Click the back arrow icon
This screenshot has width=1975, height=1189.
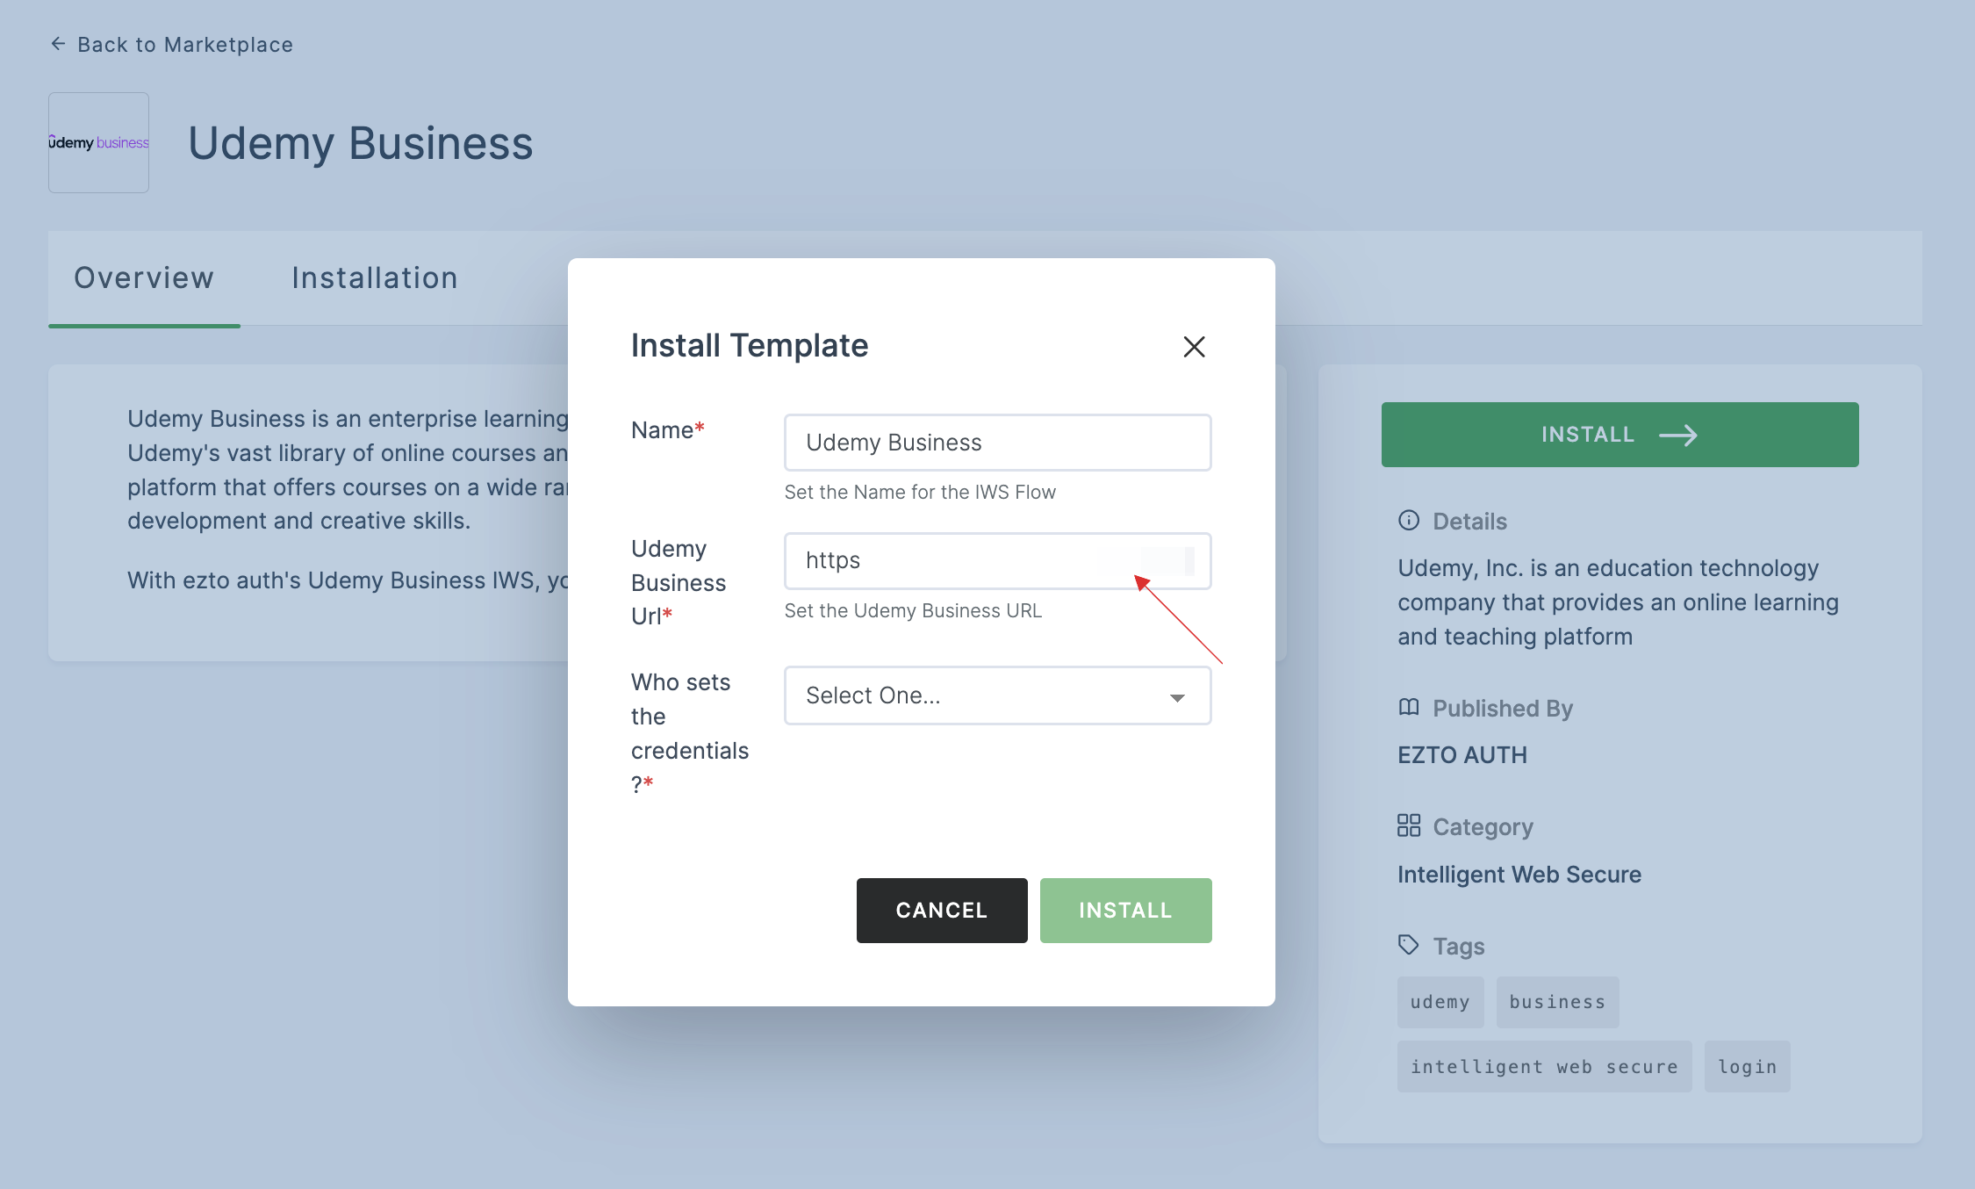[58, 44]
